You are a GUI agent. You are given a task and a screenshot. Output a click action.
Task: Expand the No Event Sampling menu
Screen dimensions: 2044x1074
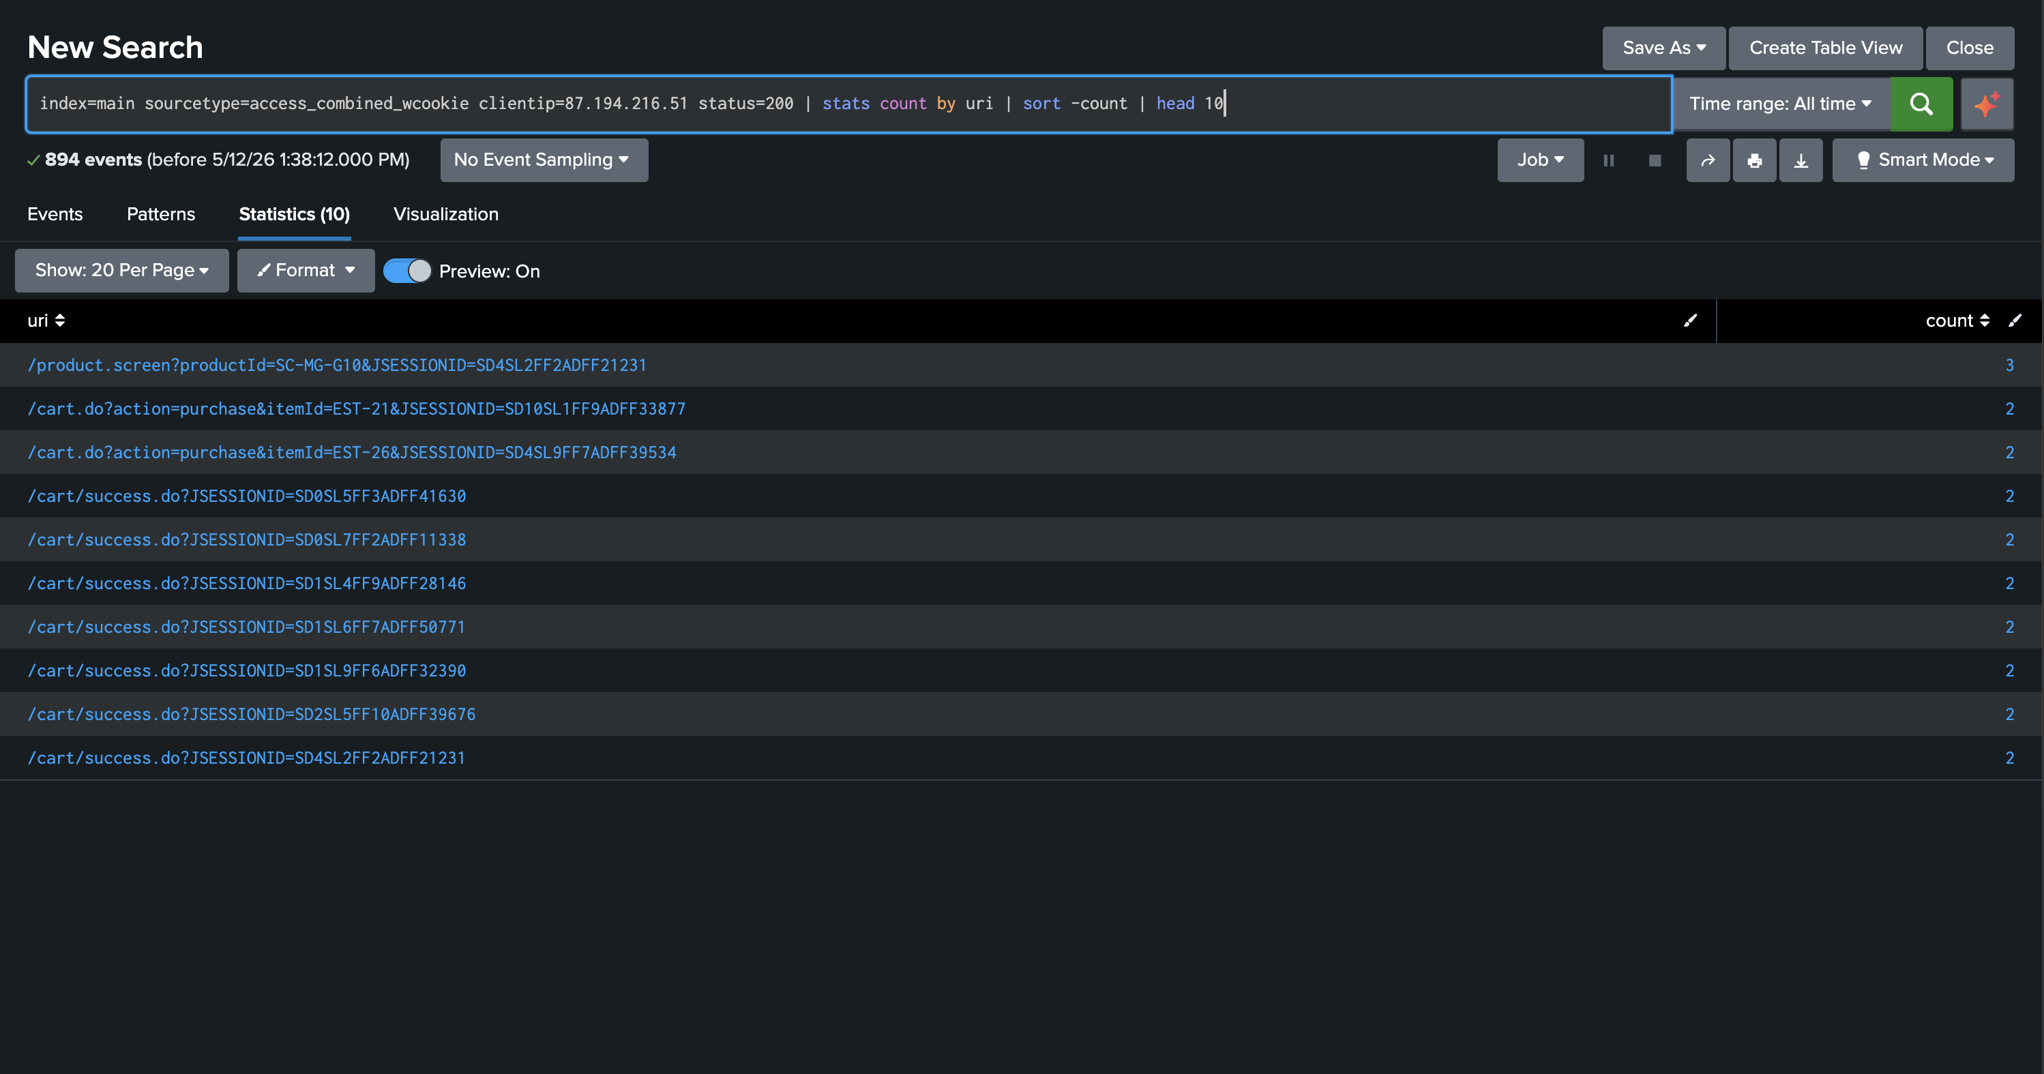[544, 160]
